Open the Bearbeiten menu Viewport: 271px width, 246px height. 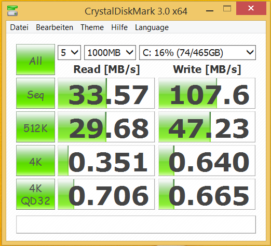(x=55, y=27)
